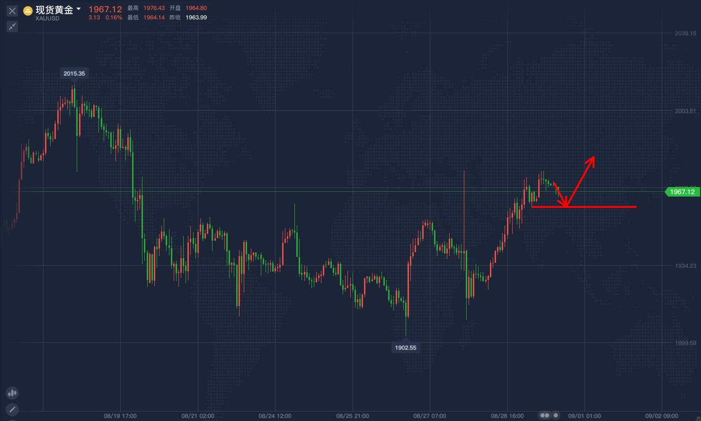Click the single-dot event marker on time axis
Image resolution: width=701 pixels, height=421 pixels.
click(556, 415)
